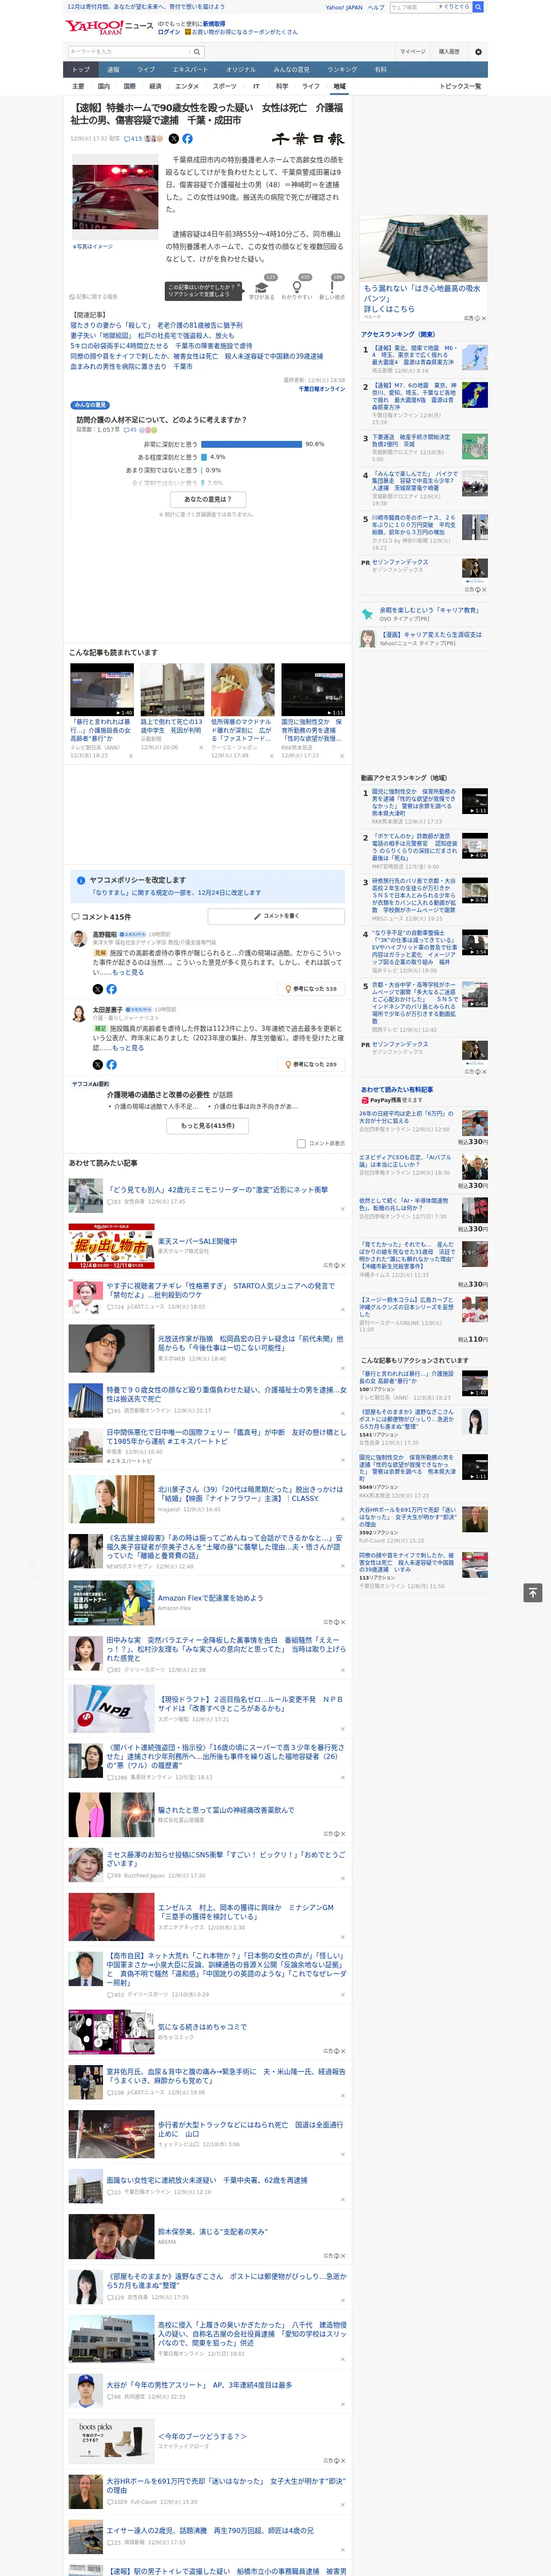The width and height of the screenshot is (551, 2576).
Task: Open 「なりすまし」に関する規定 policy link
Action: coord(176,893)
